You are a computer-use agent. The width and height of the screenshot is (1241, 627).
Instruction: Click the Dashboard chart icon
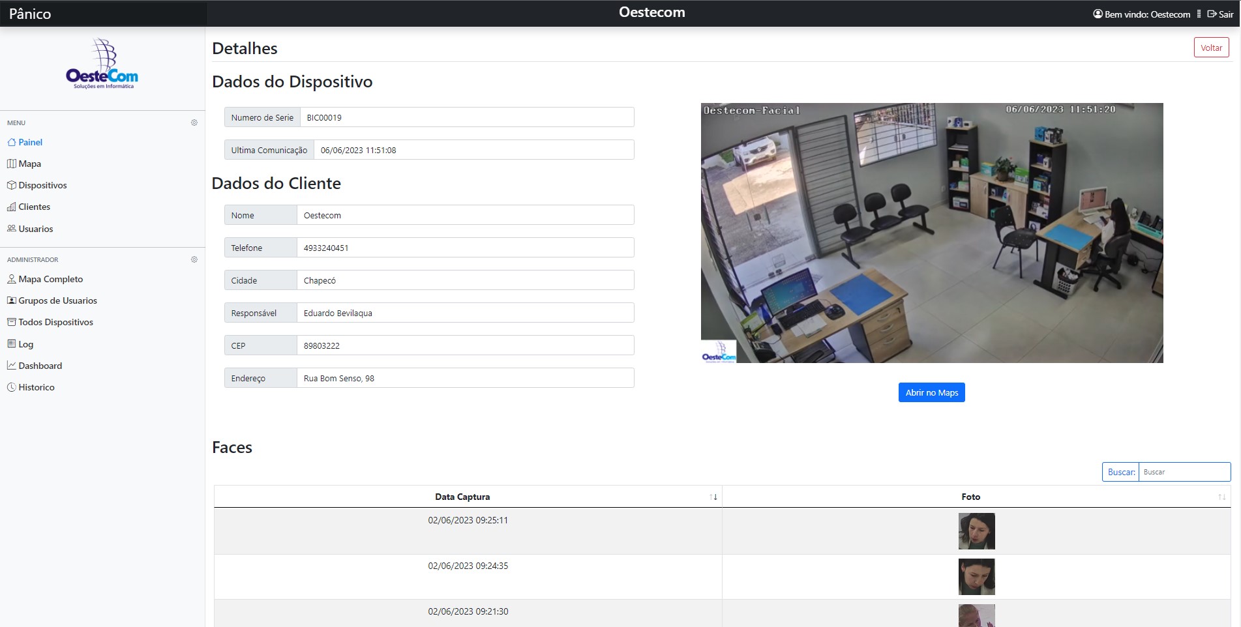click(11, 366)
